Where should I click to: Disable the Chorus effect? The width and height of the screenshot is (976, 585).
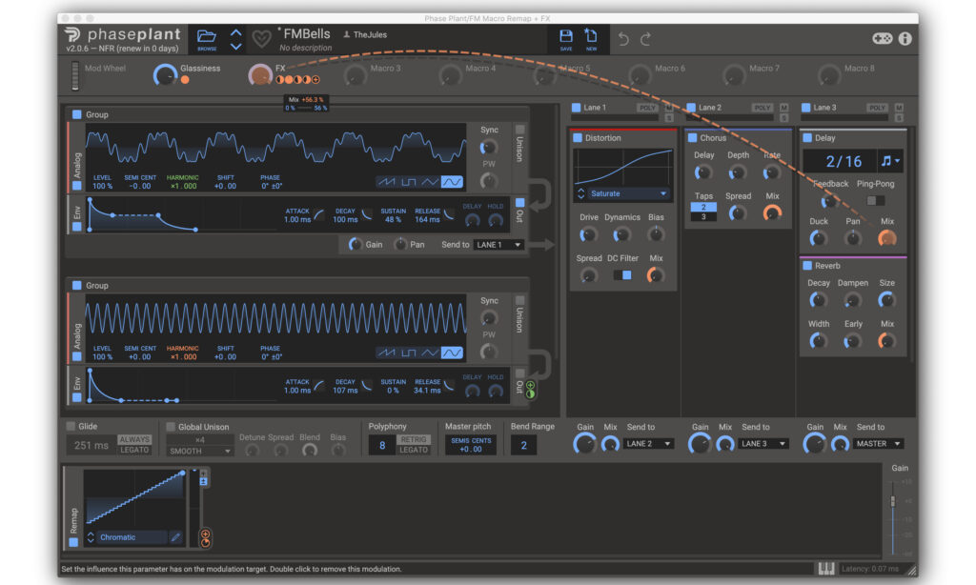point(692,137)
